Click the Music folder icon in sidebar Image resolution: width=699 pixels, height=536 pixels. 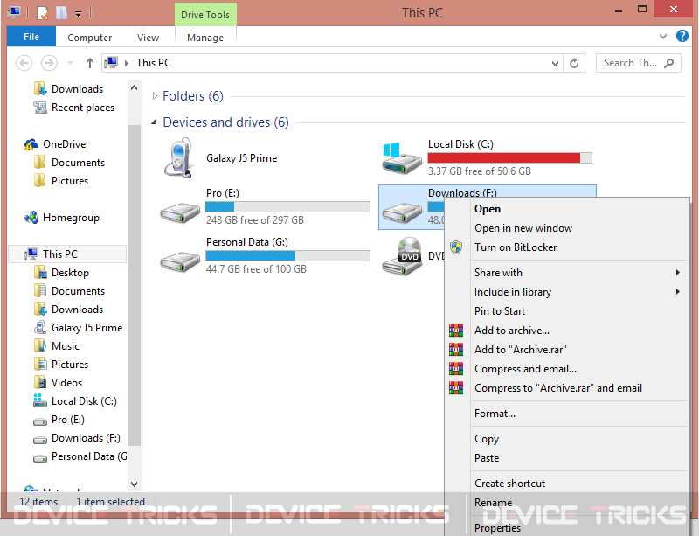pyautogui.click(x=39, y=346)
